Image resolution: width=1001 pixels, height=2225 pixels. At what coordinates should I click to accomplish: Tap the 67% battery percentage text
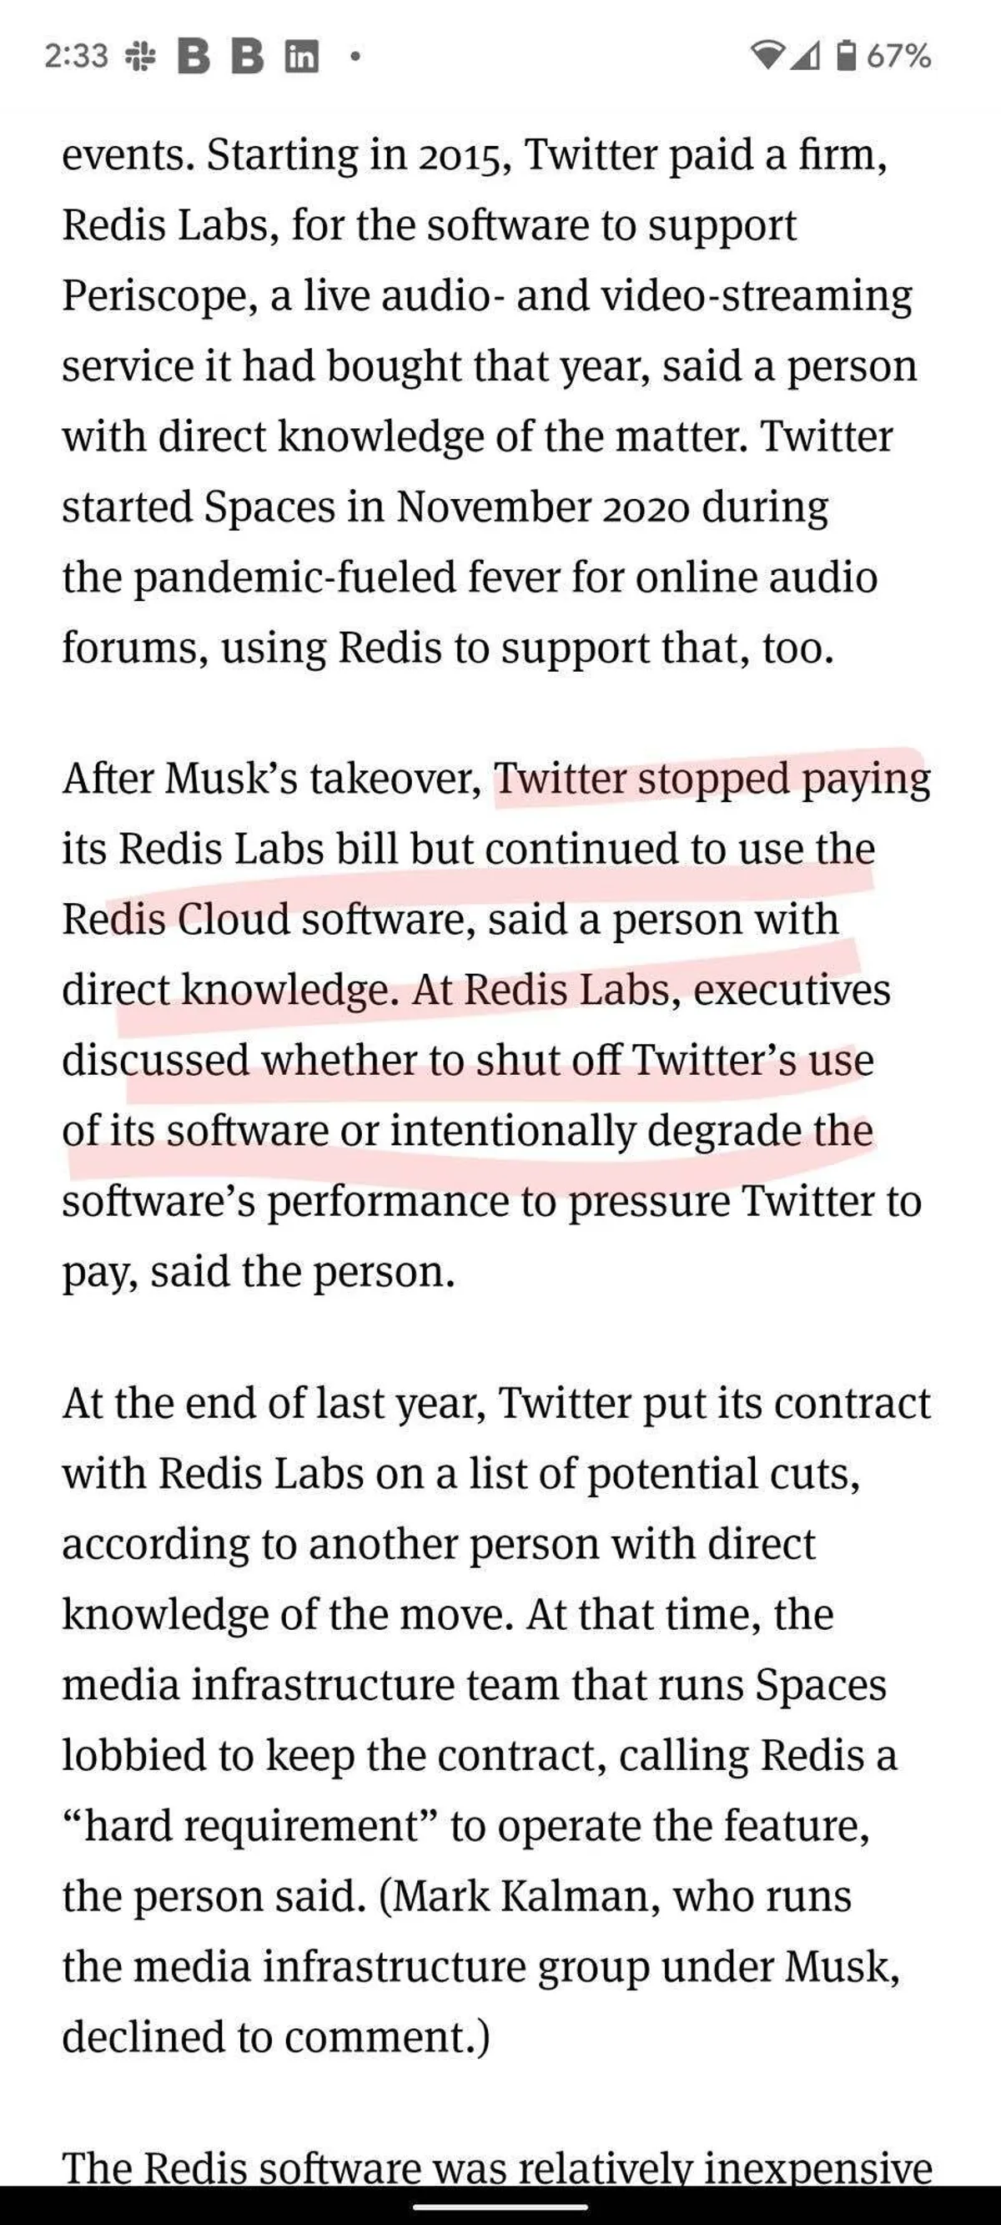pyautogui.click(x=899, y=57)
